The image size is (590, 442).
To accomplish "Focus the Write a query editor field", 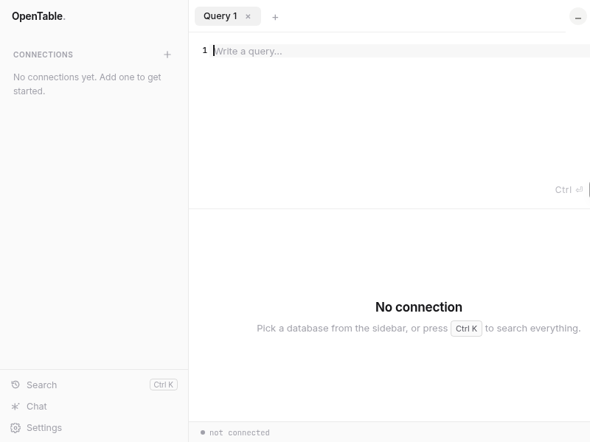I will (x=401, y=51).
